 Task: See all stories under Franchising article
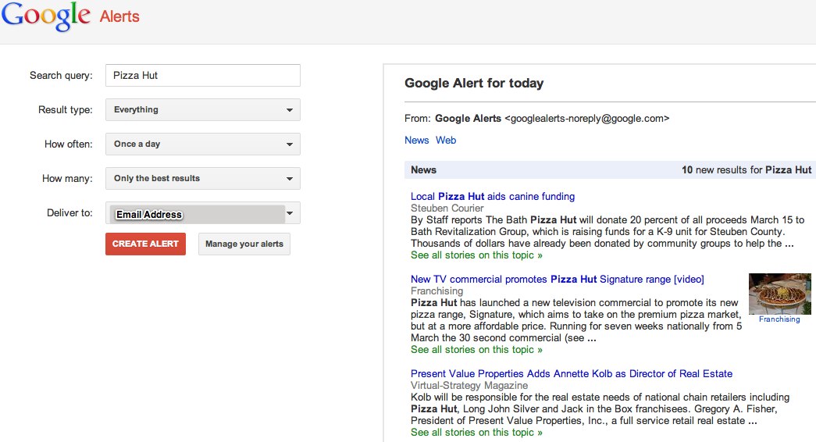476,349
